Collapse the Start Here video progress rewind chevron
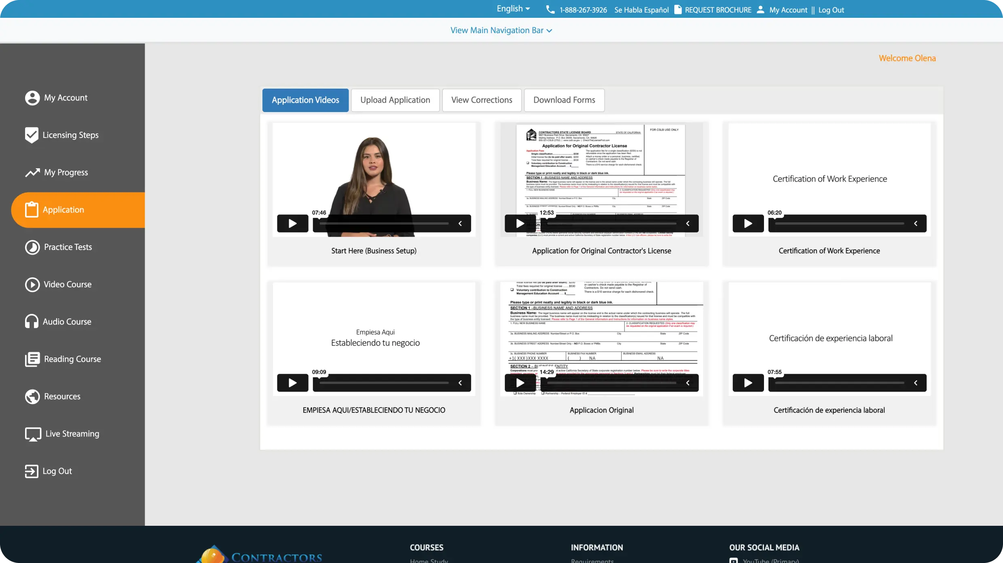1003x563 pixels. pyautogui.click(x=460, y=223)
